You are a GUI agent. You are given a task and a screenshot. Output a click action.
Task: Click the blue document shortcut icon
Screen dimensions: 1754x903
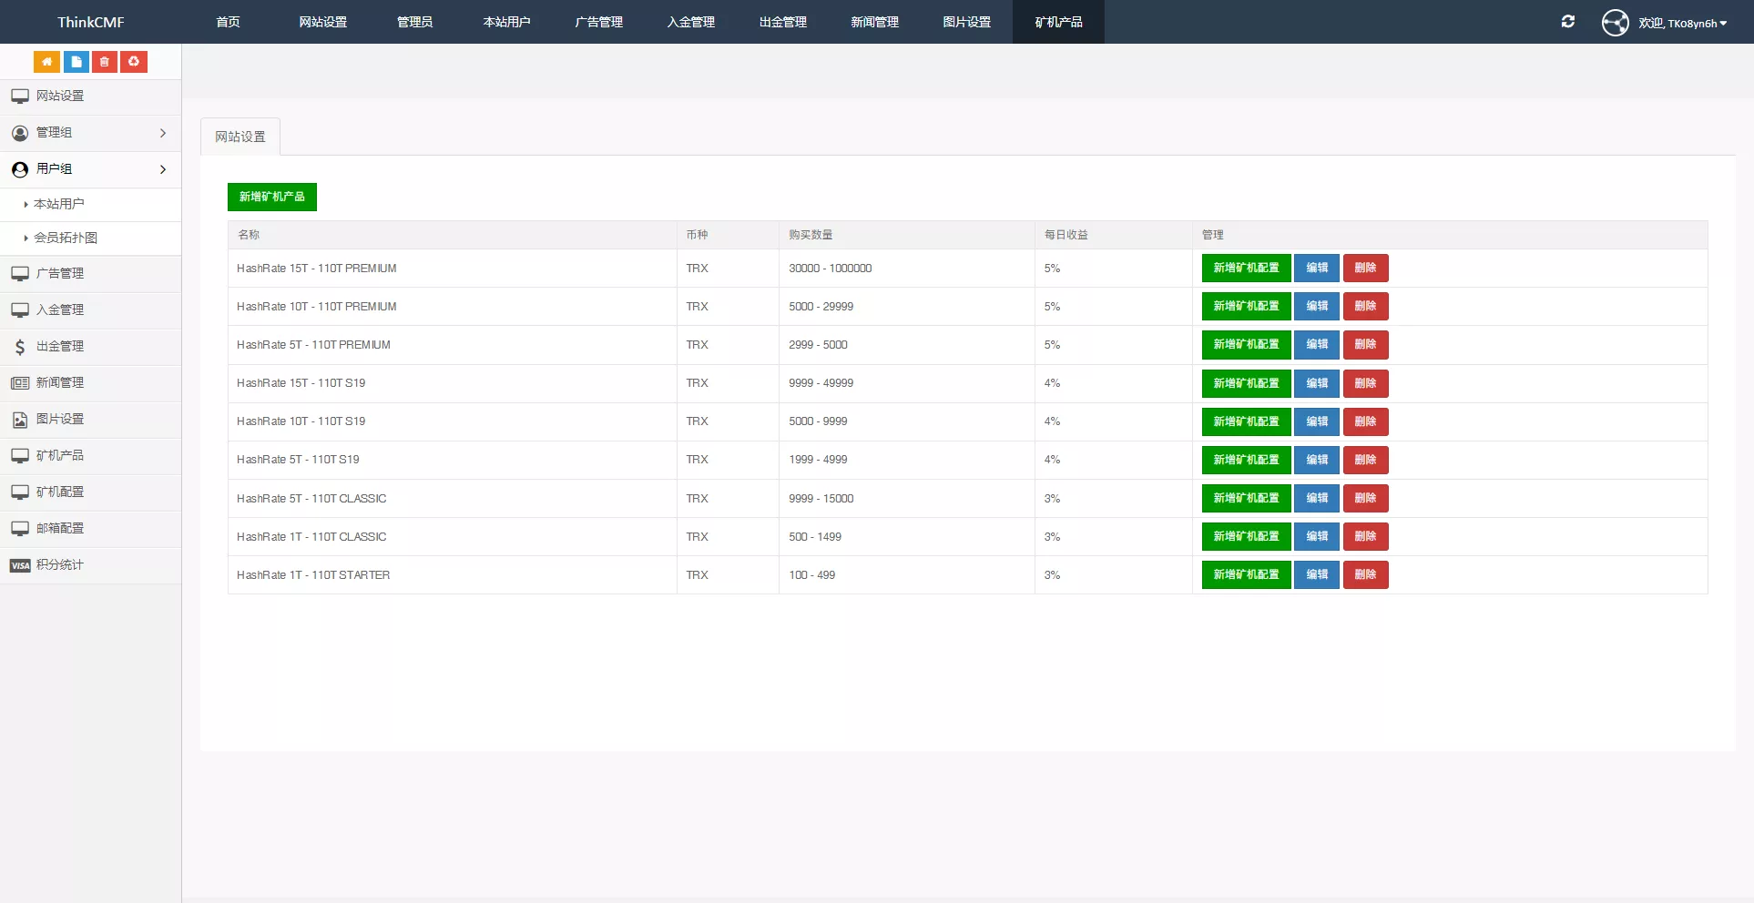tap(76, 62)
